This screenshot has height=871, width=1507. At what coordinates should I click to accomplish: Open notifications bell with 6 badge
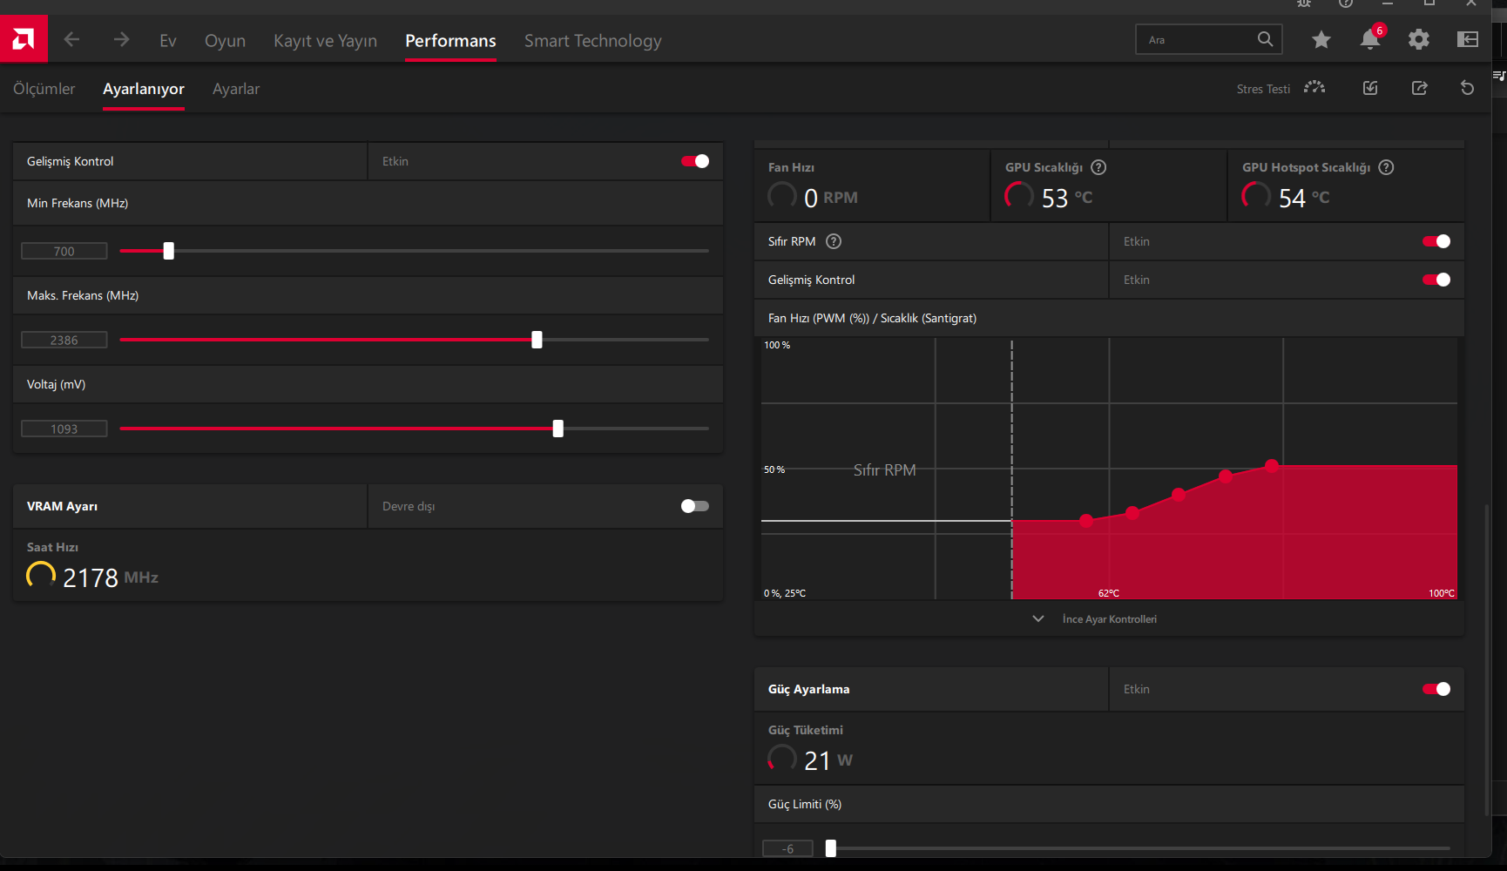1371,38
